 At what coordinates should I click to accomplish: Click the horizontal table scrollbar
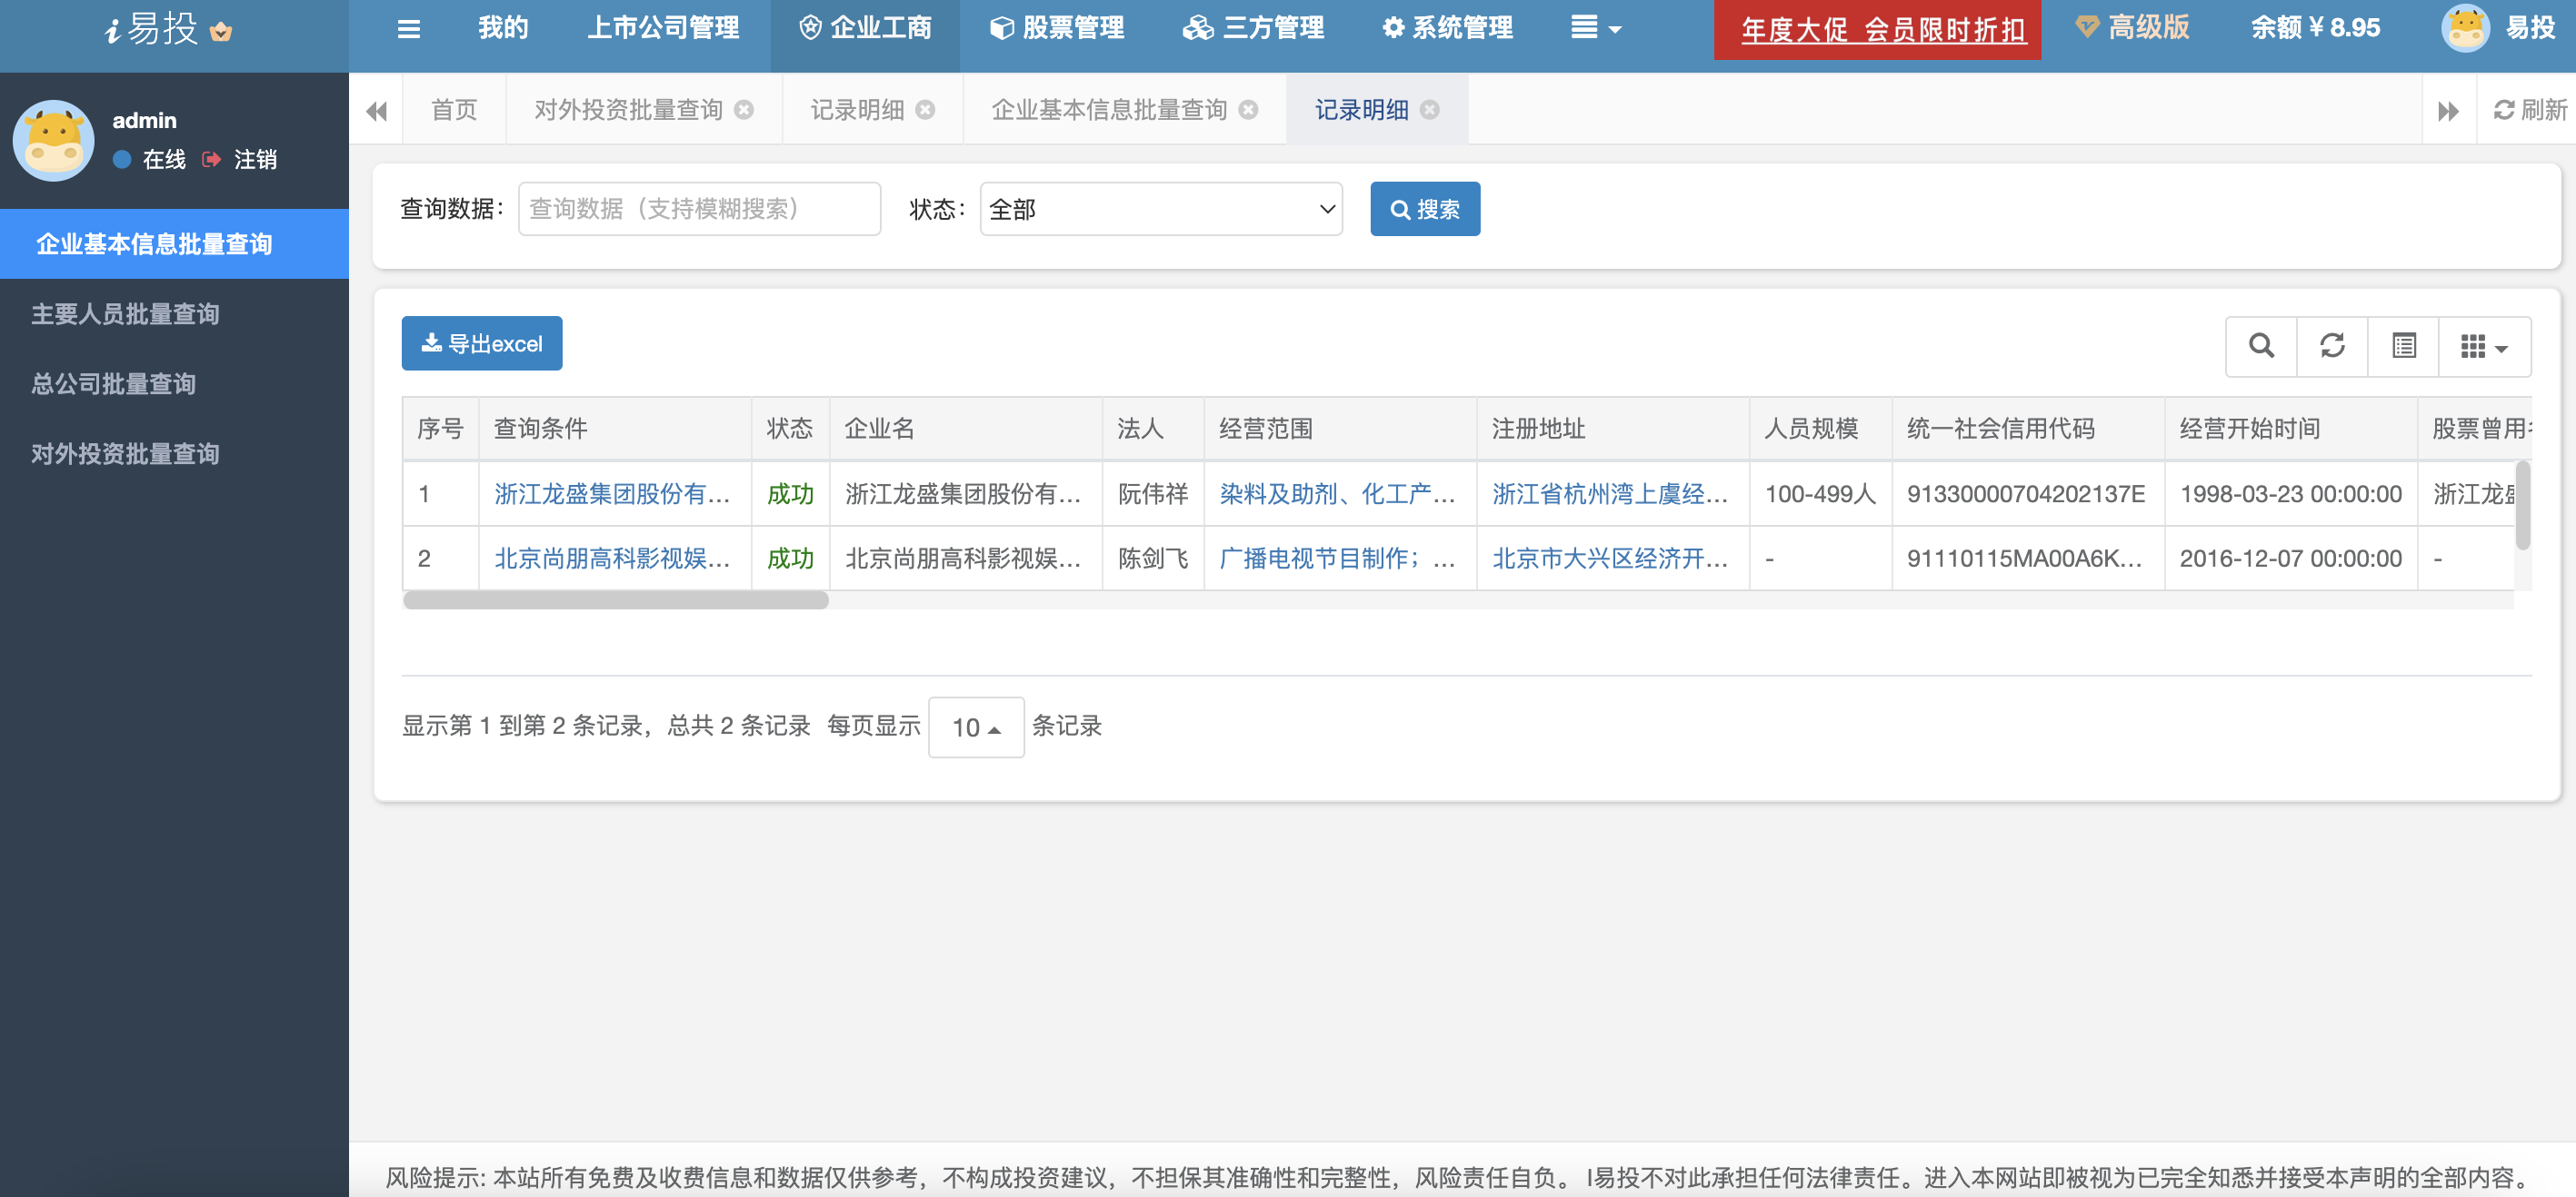click(x=615, y=600)
